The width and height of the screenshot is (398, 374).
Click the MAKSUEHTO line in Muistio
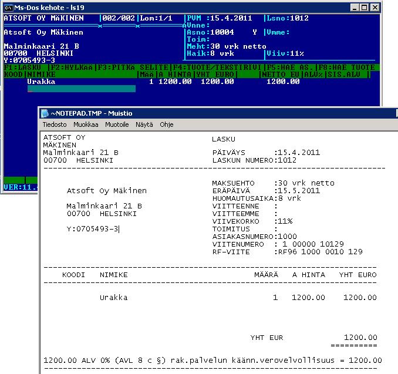pos(274,183)
